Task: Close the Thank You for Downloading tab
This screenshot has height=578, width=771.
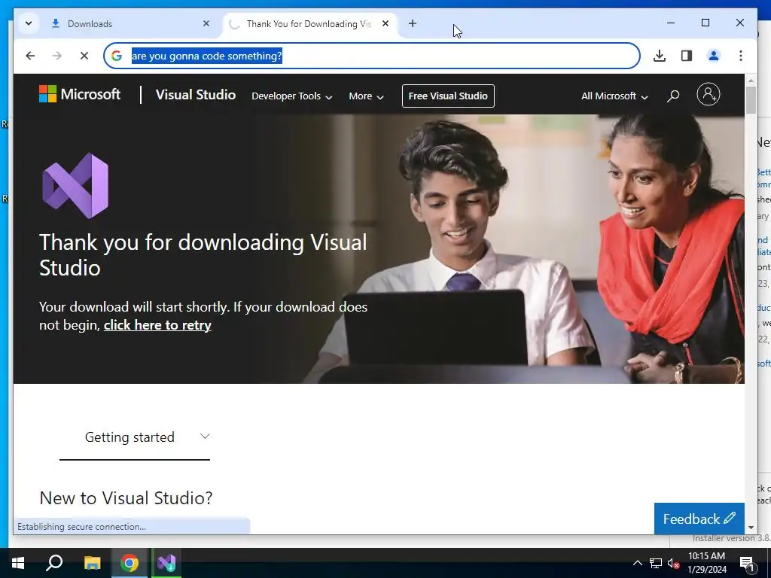Action: coord(385,23)
